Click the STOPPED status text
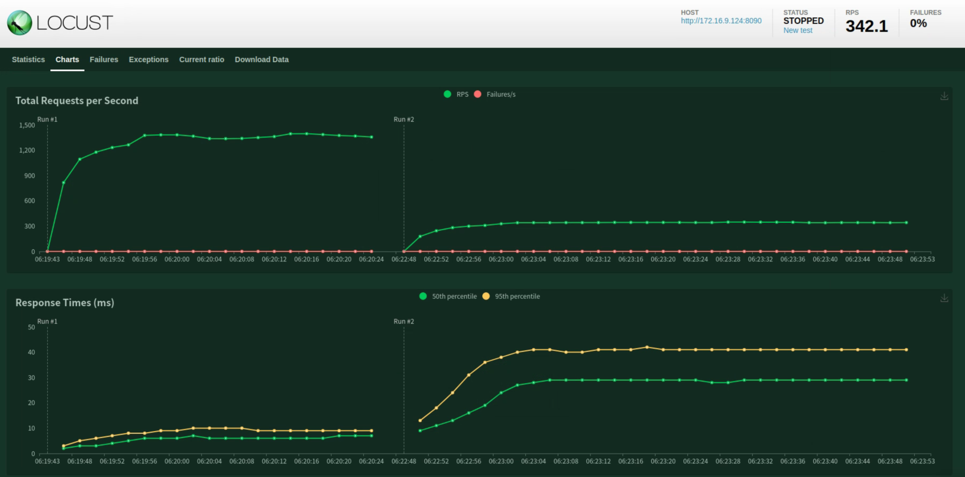 [804, 21]
